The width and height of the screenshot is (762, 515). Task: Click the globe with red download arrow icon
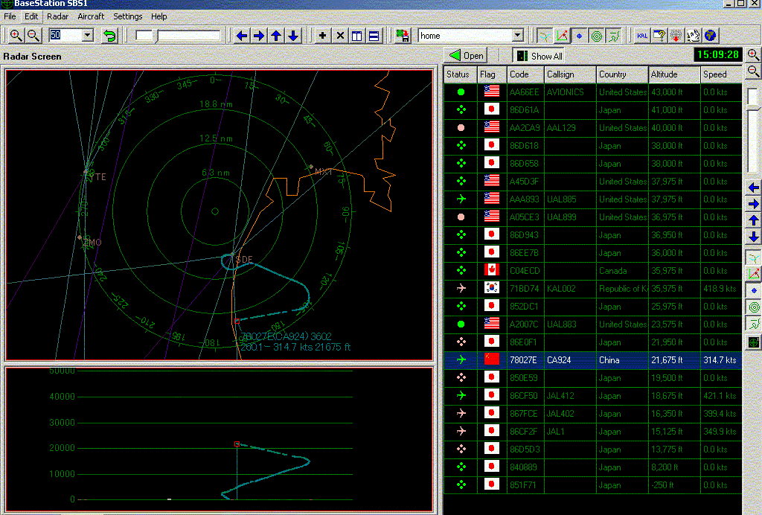(676, 36)
